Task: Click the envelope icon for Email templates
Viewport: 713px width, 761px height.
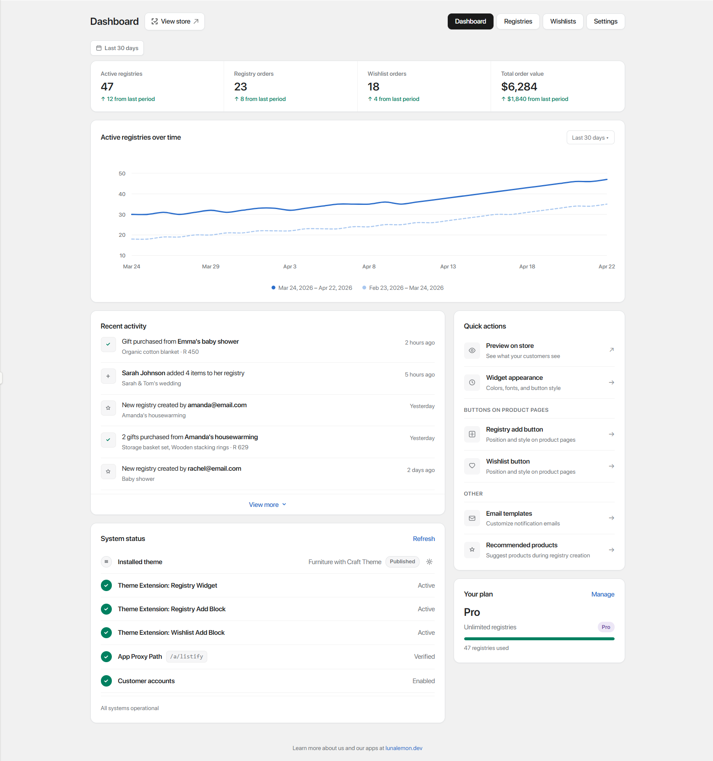Action: point(472,518)
